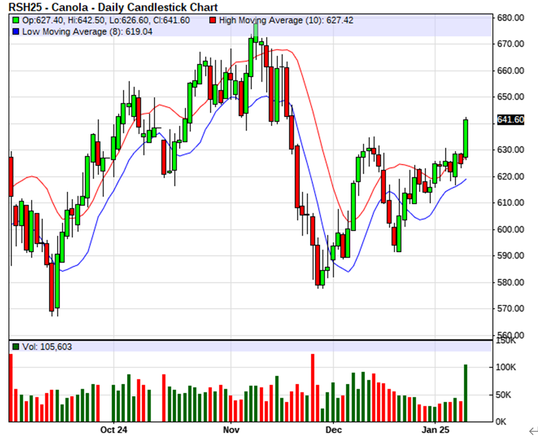Screen dimensions: 538x437
Task: Click the Vol: 105,603 label
Action: pyautogui.click(x=45, y=347)
